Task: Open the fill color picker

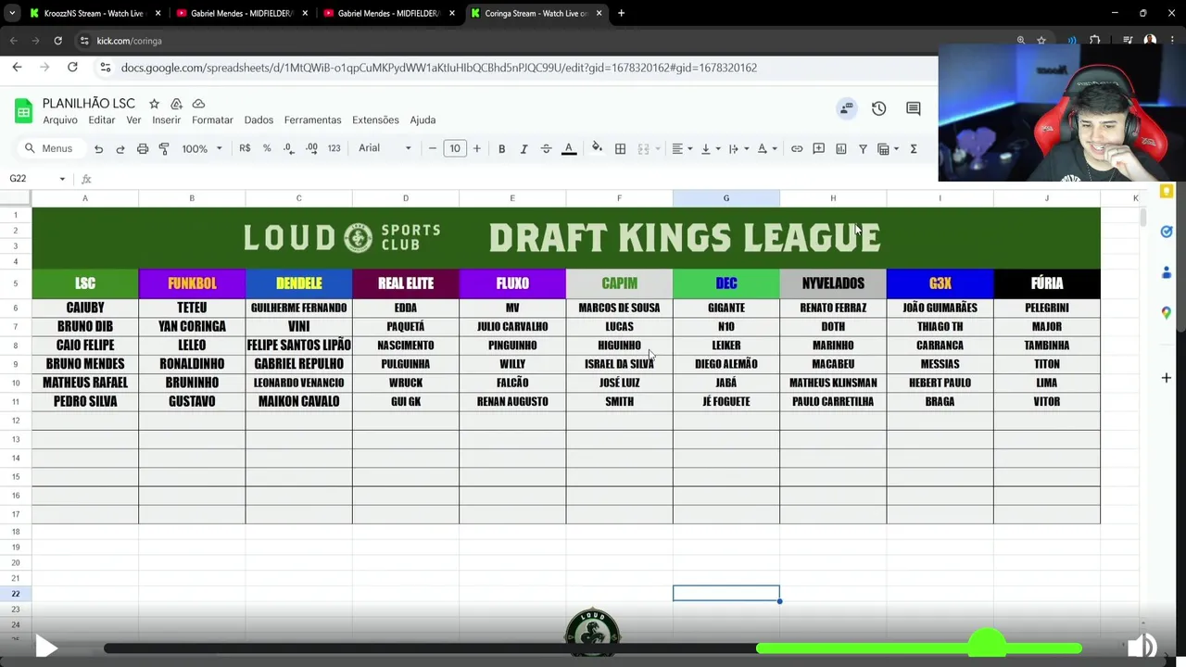Action: (597, 148)
